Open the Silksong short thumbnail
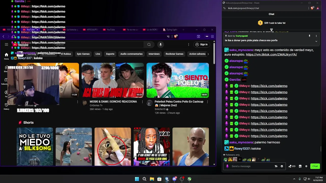The image size is (326, 183). point(35,147)
